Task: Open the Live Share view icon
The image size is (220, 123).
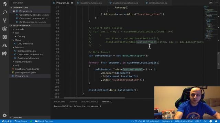Action: pyautogui.click(x=4, y=54)
